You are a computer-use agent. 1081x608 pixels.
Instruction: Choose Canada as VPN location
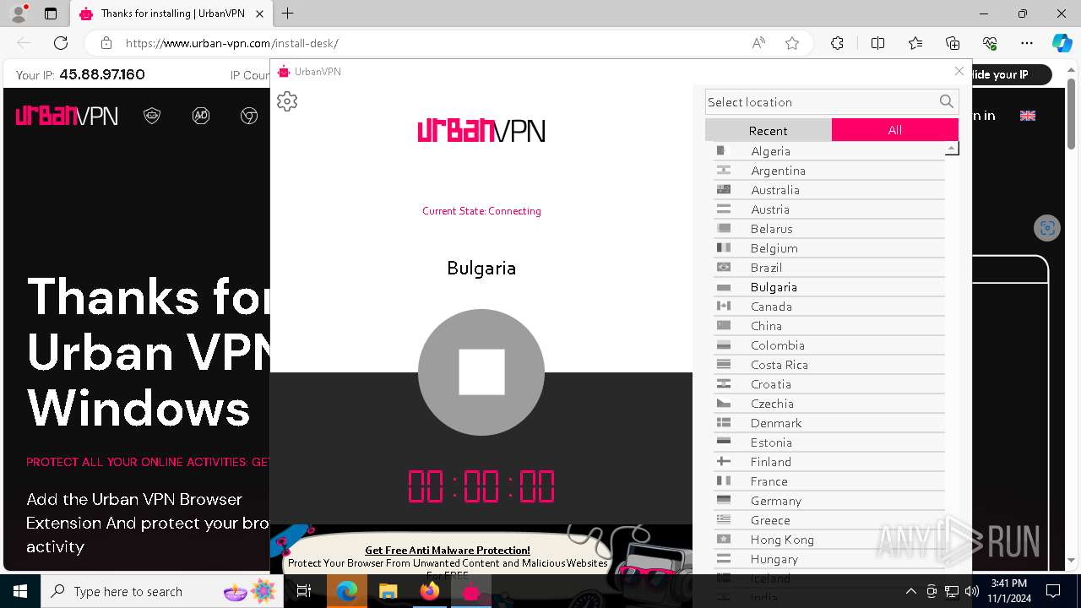tap(829, 307)
